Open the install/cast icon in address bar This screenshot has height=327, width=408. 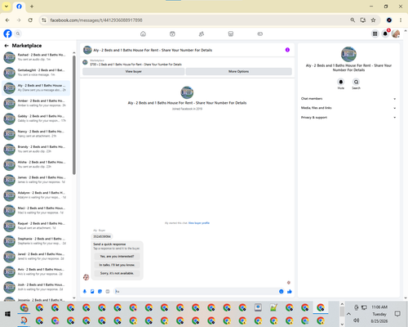(363, 20)
